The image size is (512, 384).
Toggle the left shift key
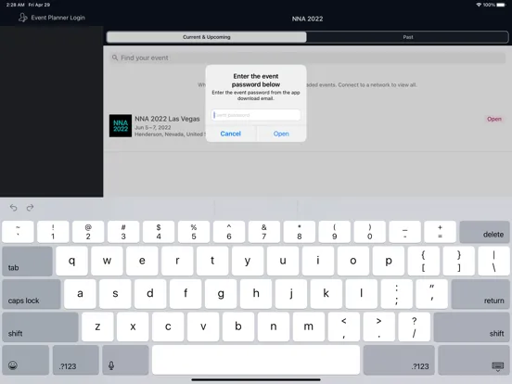[x=40, y=326]
